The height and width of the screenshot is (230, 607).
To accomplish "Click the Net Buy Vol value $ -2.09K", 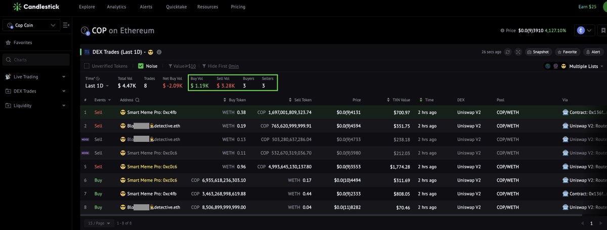I will click(172, 86).
